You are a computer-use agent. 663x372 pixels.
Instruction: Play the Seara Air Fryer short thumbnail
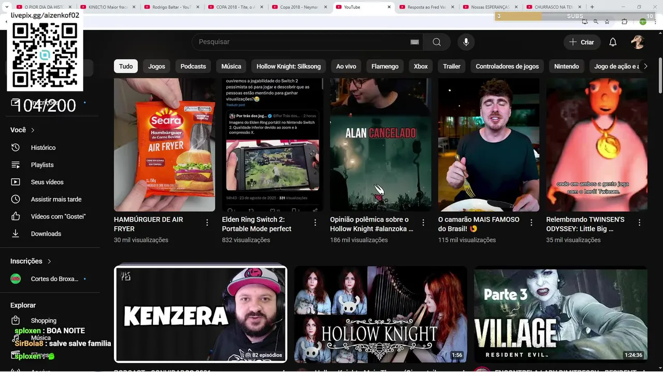coord(164,145)
